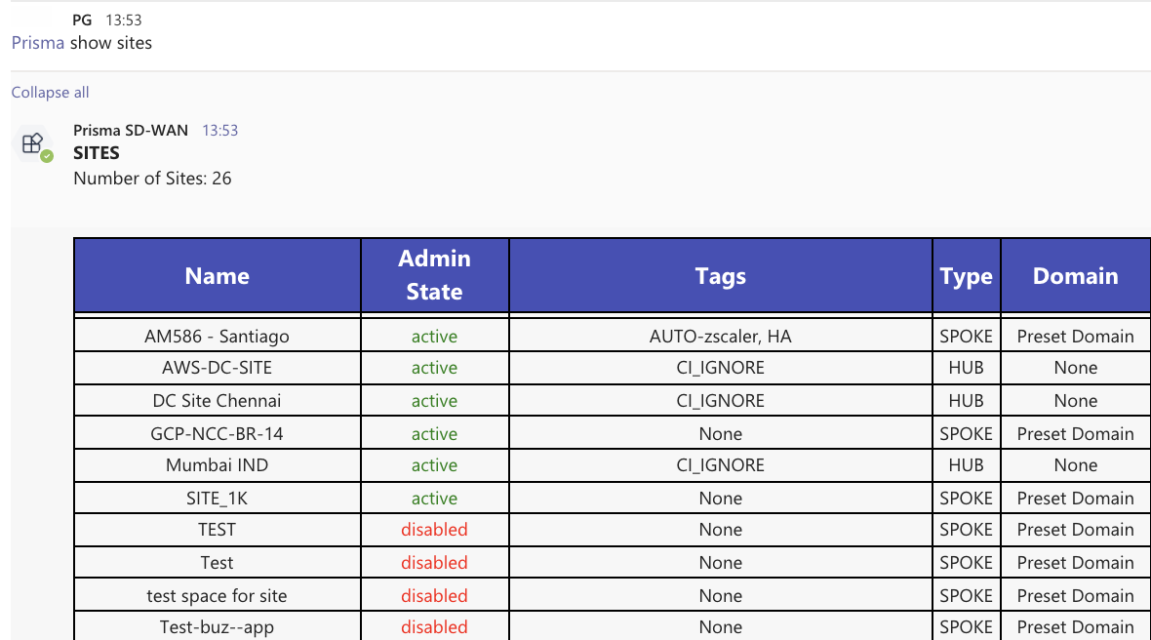The width and height of the screenshot is (1151, 640).
Task: Click the Prisma mention link
Action: (38, 43)
